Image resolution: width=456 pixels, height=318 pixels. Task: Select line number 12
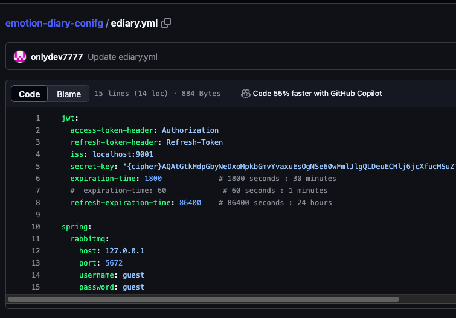tap(36, 251)
